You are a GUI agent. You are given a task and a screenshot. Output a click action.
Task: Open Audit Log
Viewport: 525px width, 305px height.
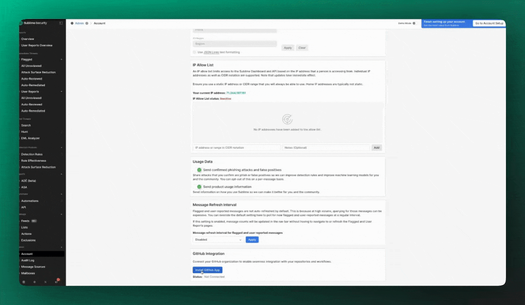[28, 261]
